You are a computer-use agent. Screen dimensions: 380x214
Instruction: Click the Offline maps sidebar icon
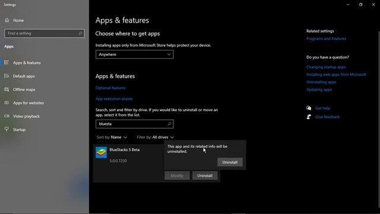click(7, 89)
